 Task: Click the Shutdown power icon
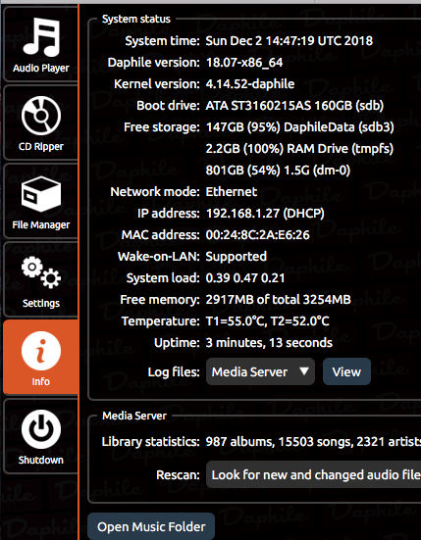click(40, 429)
